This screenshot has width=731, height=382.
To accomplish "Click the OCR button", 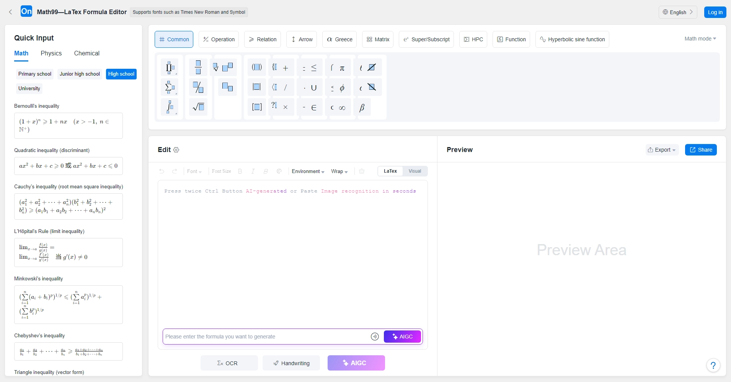I will 229,363.
